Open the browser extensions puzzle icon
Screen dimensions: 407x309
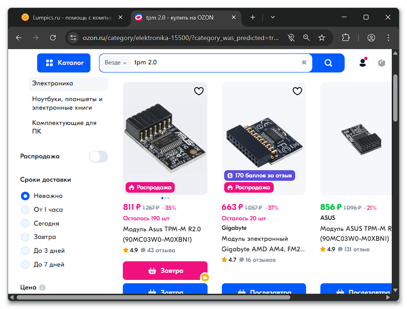tap(346, 38)
